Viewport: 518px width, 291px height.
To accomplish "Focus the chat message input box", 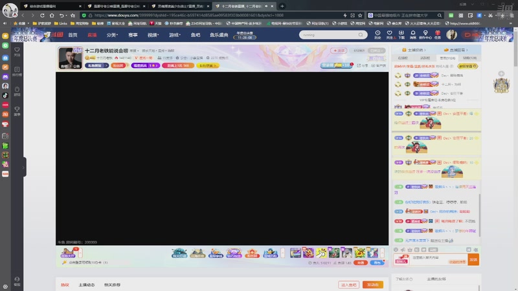I will tap(438, 259).
